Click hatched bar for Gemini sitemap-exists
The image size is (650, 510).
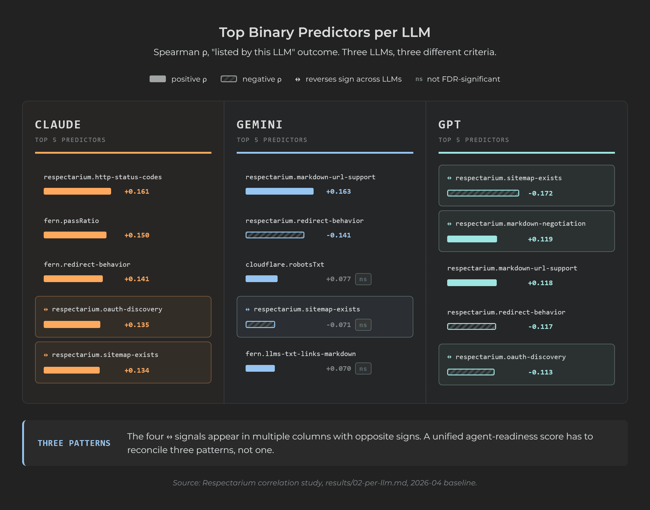pos(260,324)
